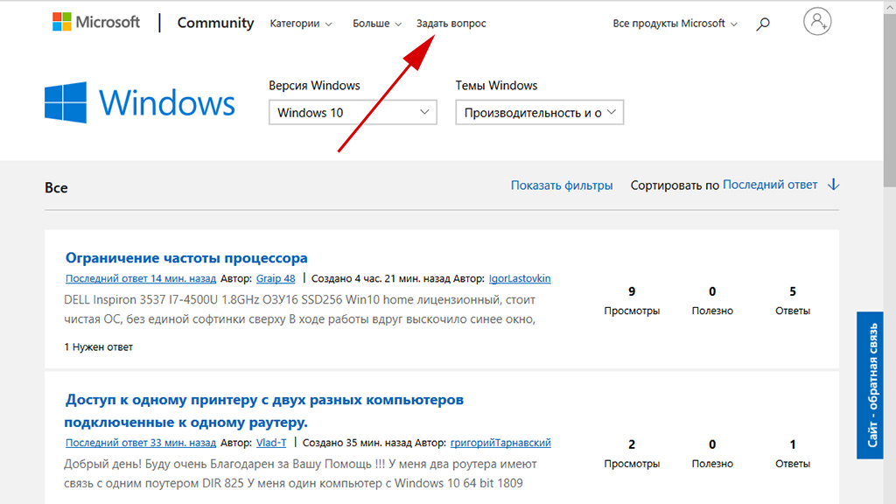Open author profile Vlad-T
Viewport: 896px width, 504px height.
[271, 442]
